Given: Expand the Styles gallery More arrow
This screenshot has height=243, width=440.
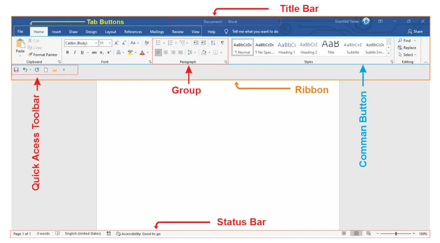Looking at the screenshot, I should coord(389,54).
